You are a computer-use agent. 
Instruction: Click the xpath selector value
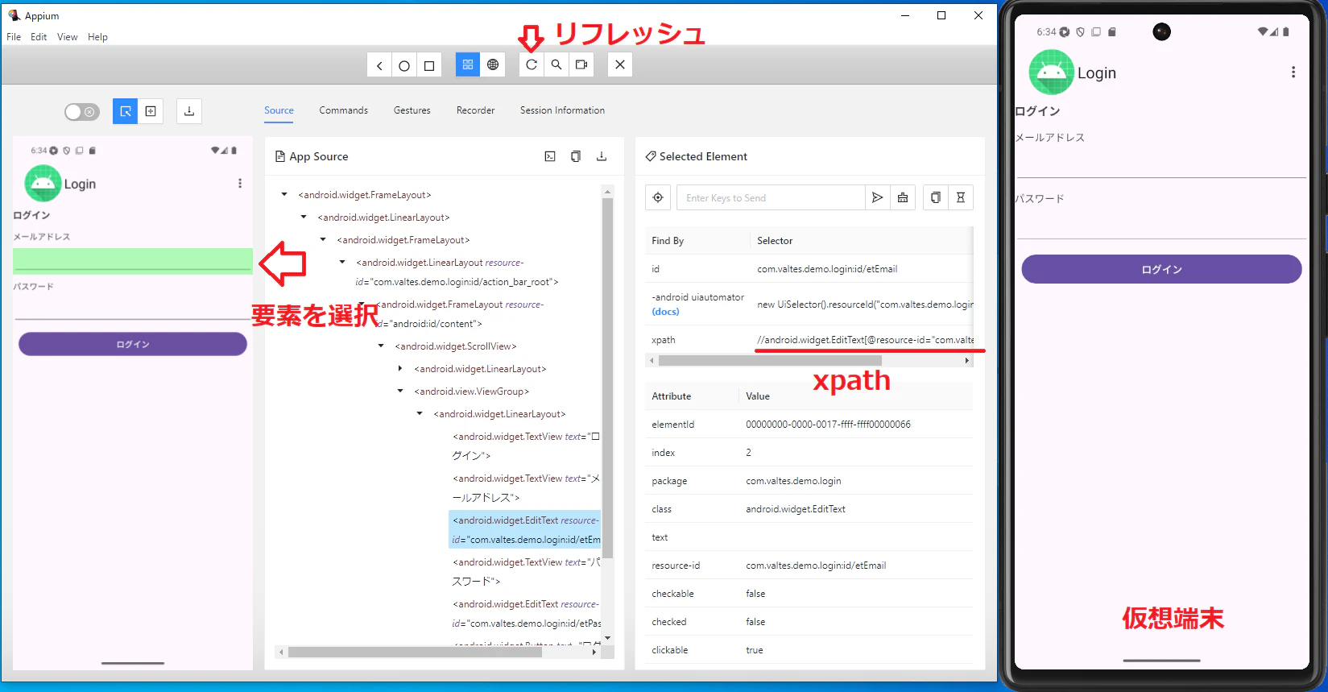(865, 340)
